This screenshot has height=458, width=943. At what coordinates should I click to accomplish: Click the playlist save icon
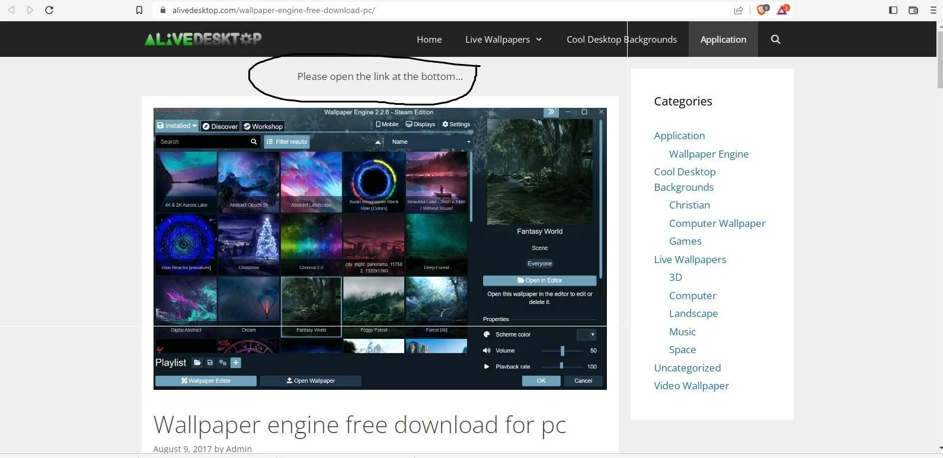click(x=210, y=363)
